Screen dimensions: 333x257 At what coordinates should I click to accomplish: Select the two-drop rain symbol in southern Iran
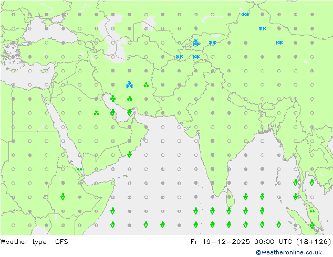[x=129, y=99]
